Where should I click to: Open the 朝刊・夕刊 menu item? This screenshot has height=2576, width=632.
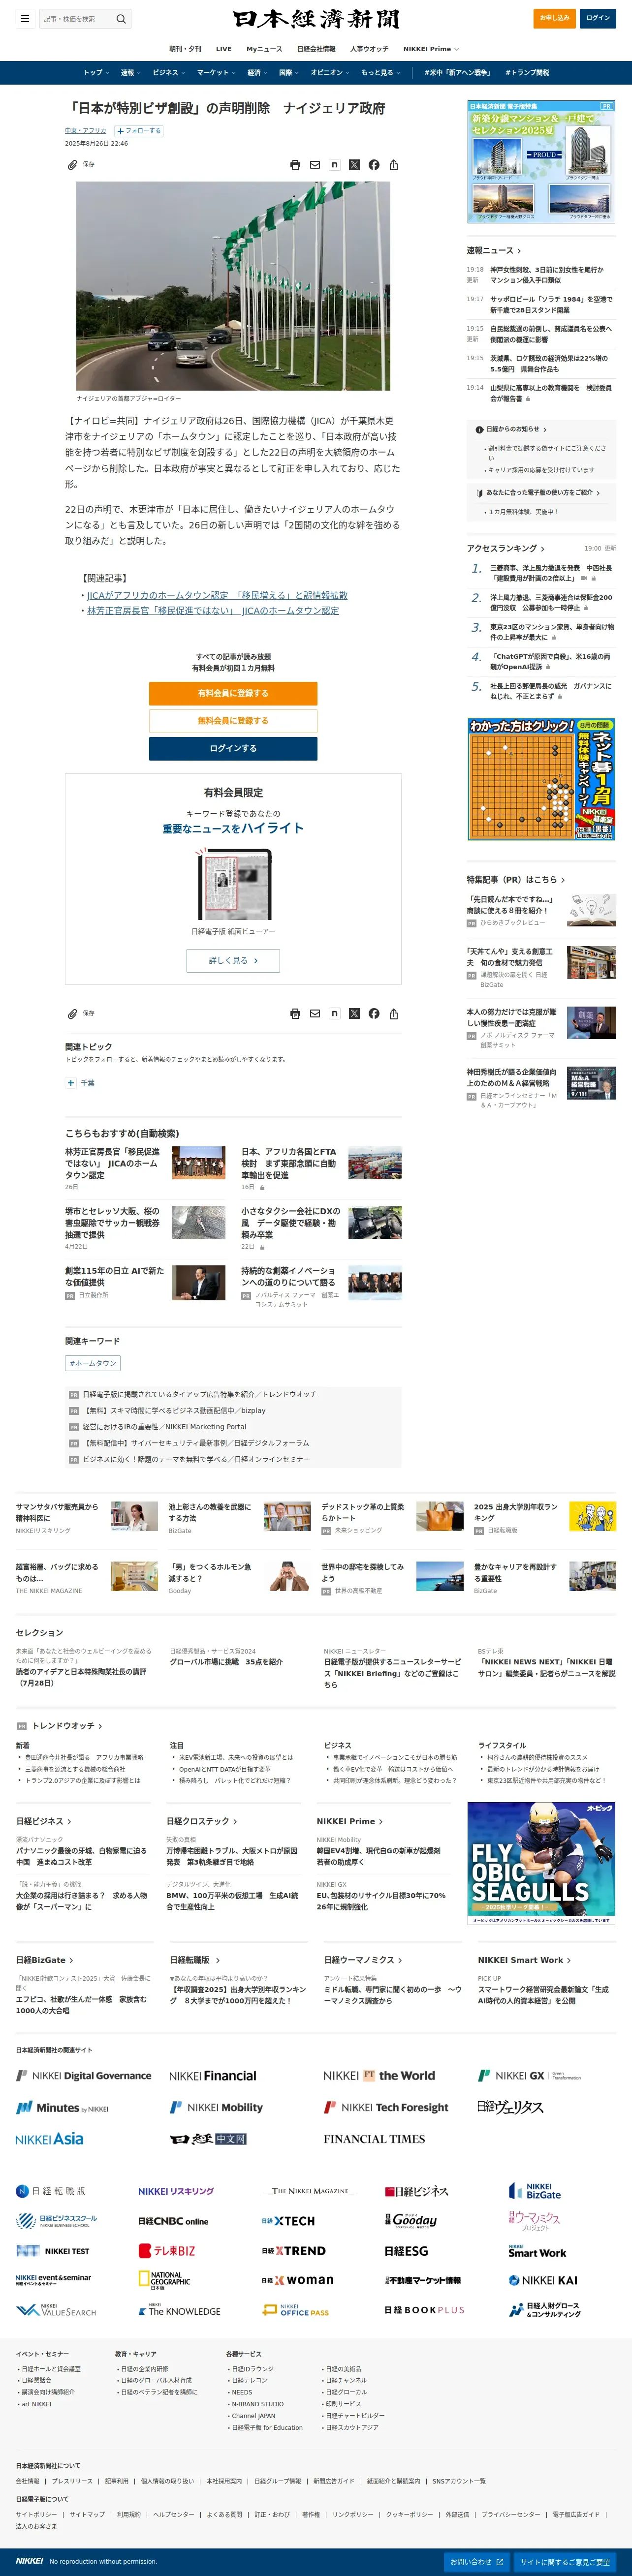click(x=184, y=49)
